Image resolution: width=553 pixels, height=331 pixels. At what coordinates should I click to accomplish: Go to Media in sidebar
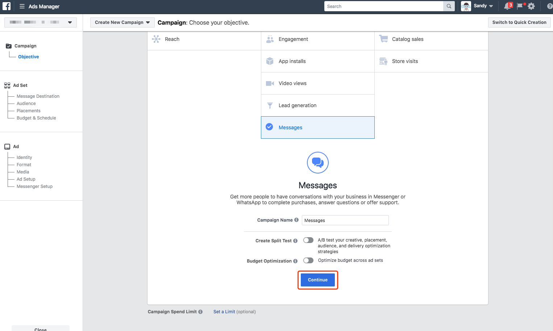point(23,172)
